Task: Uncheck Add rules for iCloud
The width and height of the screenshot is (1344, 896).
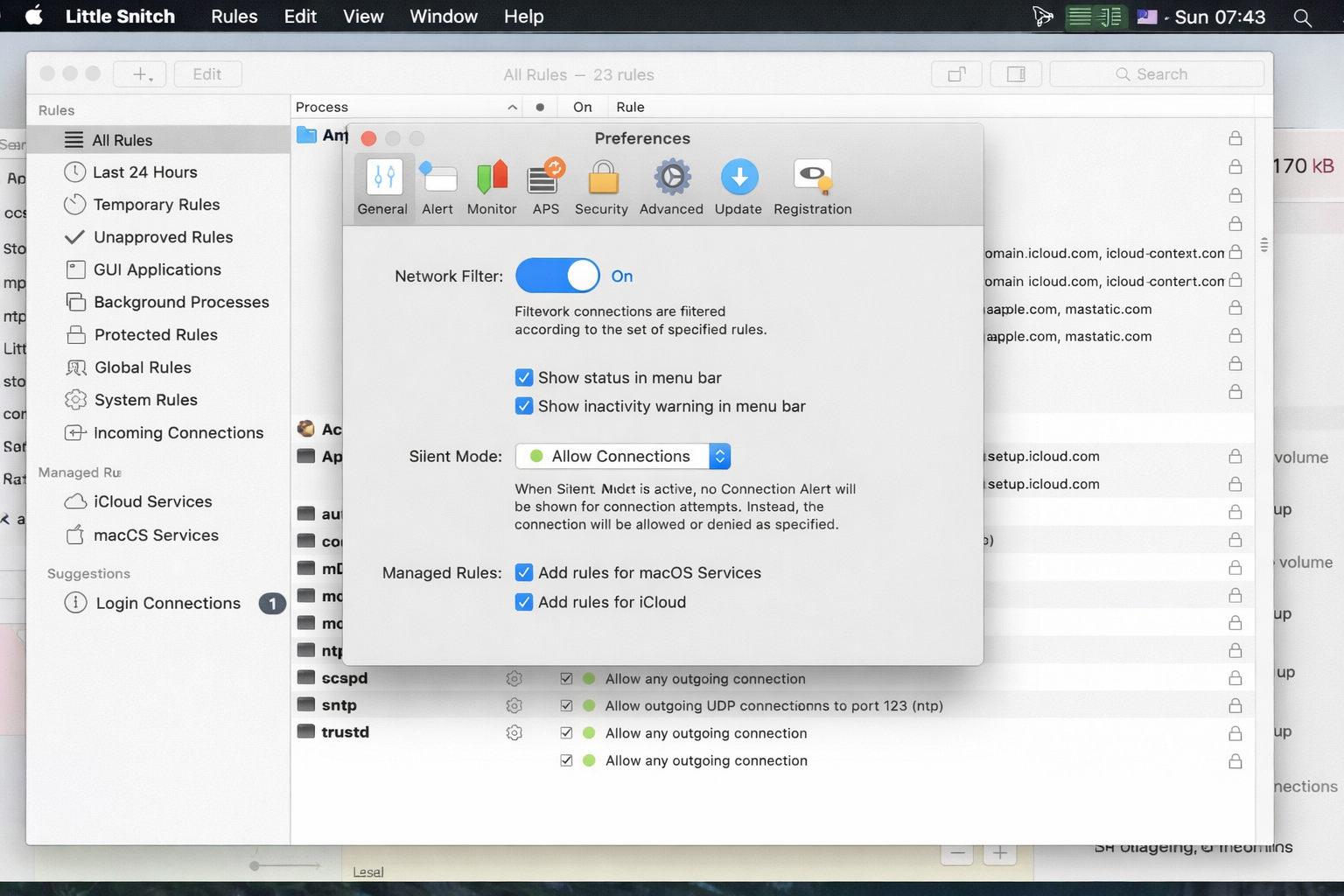Action: point(524,602)
